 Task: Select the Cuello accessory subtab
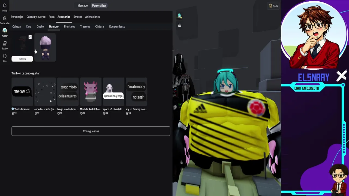(x=40, y=27)
